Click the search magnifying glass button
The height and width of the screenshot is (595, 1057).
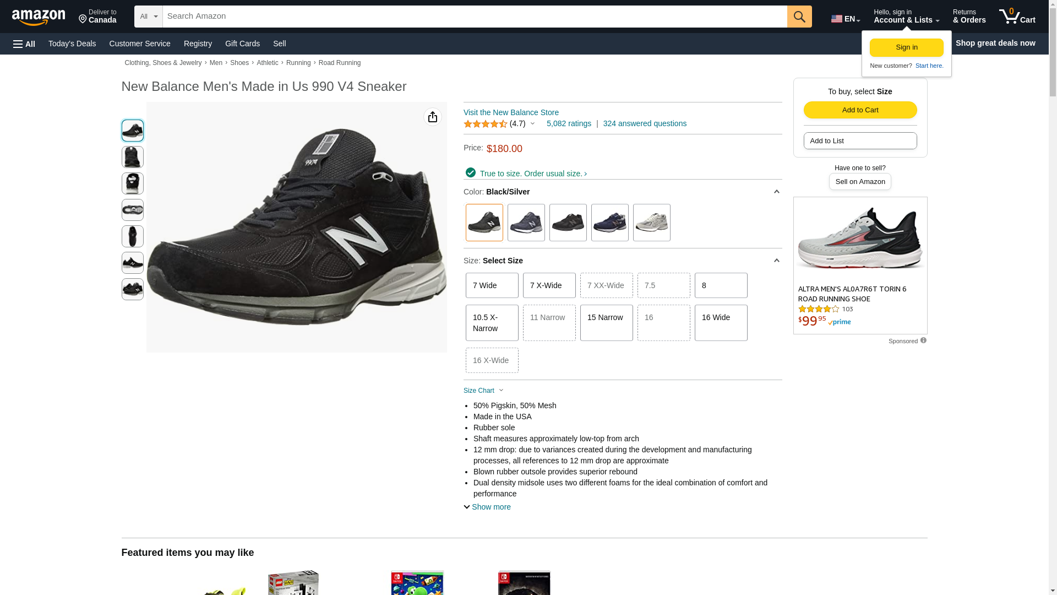click(799, 17)
